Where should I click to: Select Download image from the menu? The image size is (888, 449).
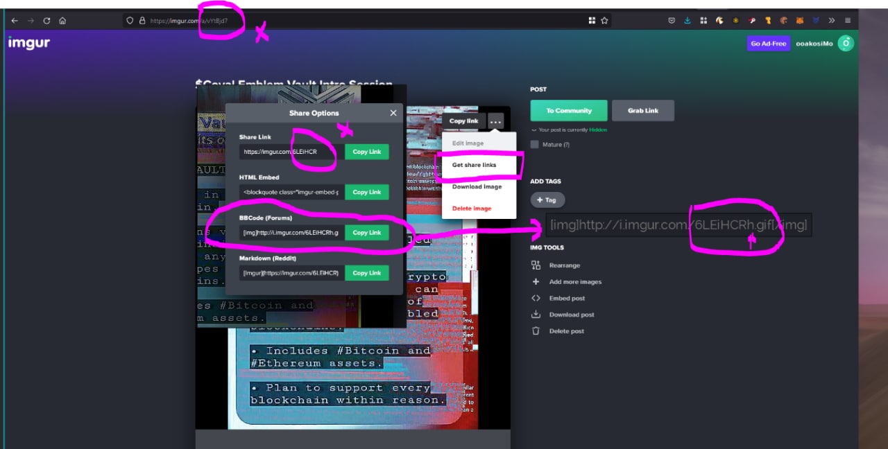477,187
